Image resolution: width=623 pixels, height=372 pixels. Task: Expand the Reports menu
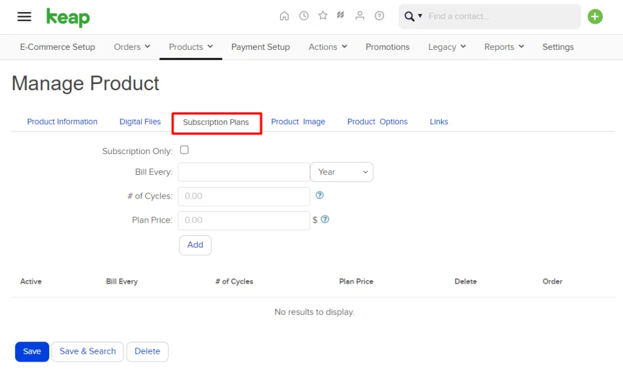504,47
